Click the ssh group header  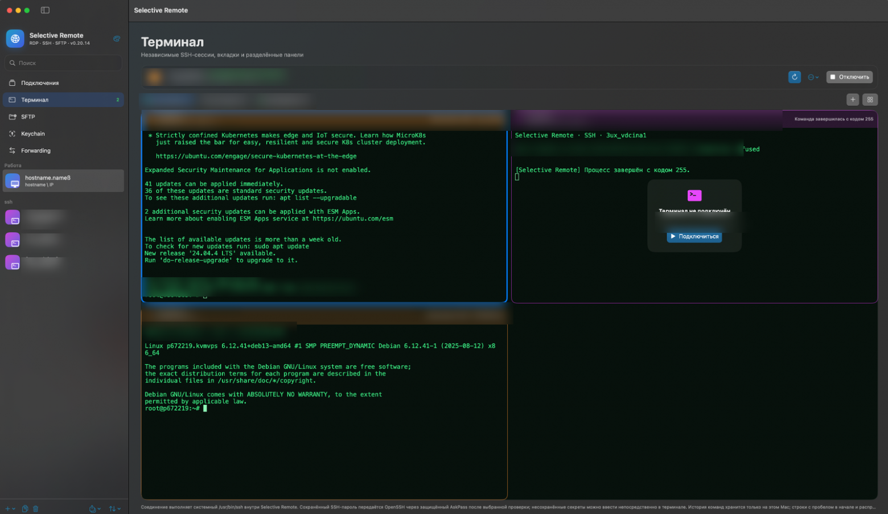coord(8,202)
